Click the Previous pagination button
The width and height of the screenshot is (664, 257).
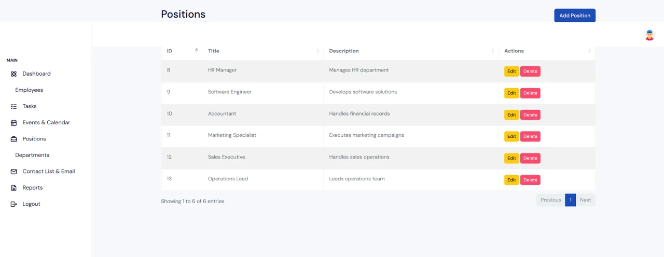tap(550, 200)
